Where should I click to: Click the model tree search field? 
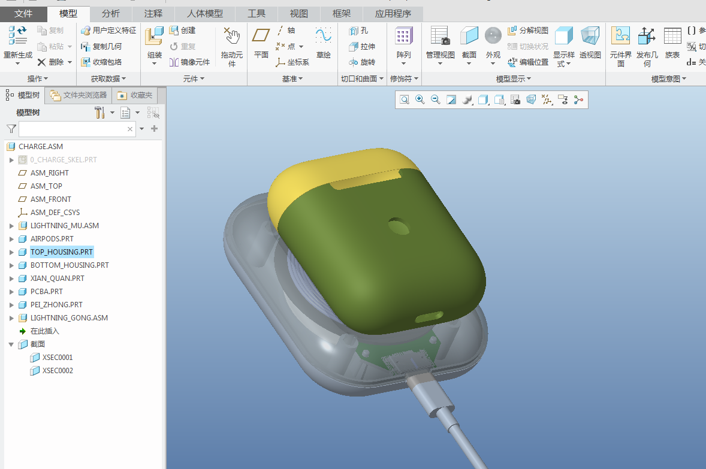click(x=77, y=129)
